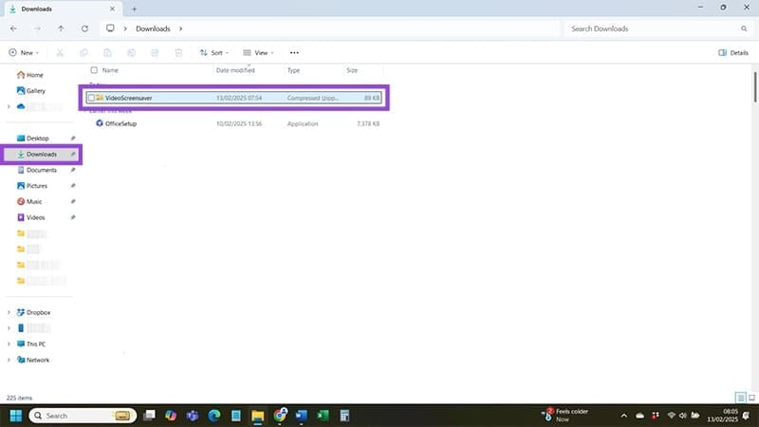
Task: Open Microsoft Teams from taskbar
Action: 193,416
